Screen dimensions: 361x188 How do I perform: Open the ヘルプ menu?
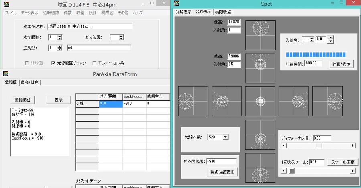[x=138, y=13]
